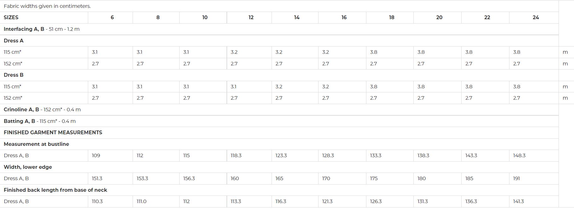Select the Crinoline A, B row text
574x210 pixels.
click(x=42, y=109)
